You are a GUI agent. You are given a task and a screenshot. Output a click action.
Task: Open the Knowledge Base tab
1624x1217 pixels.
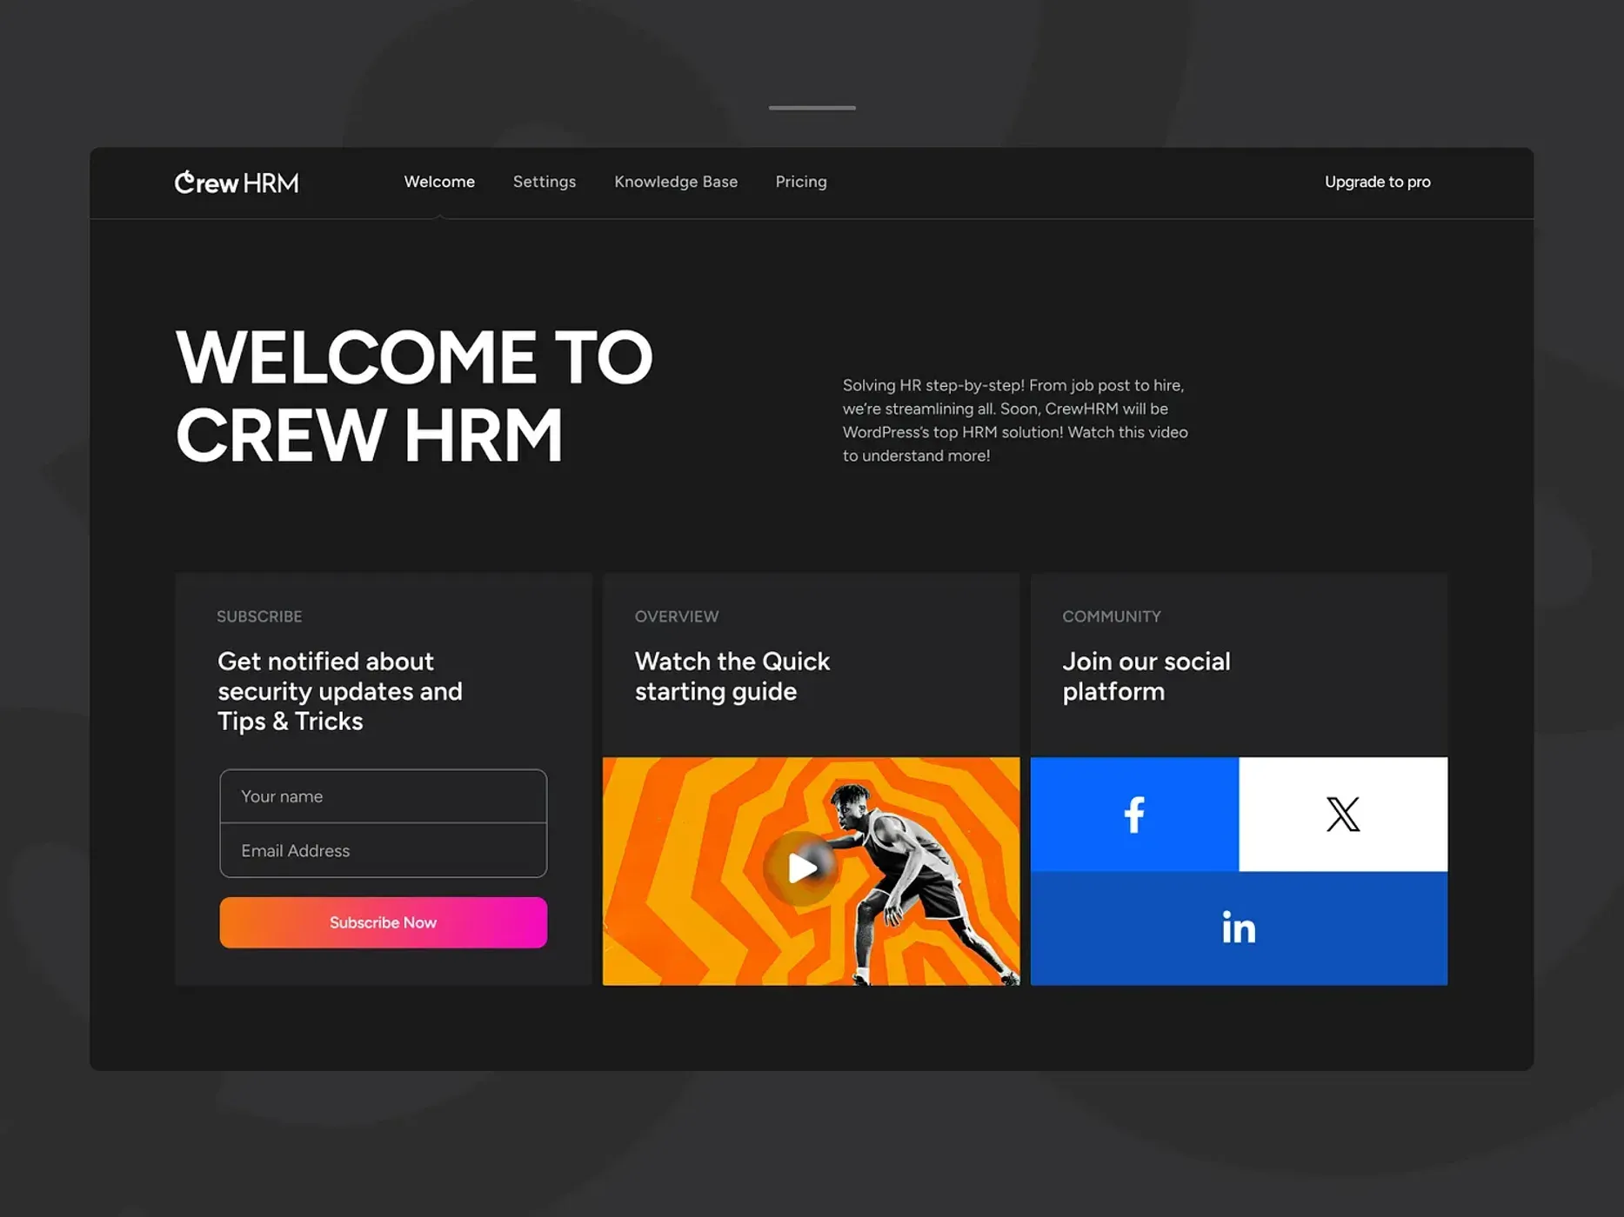[x=676, y=182]
